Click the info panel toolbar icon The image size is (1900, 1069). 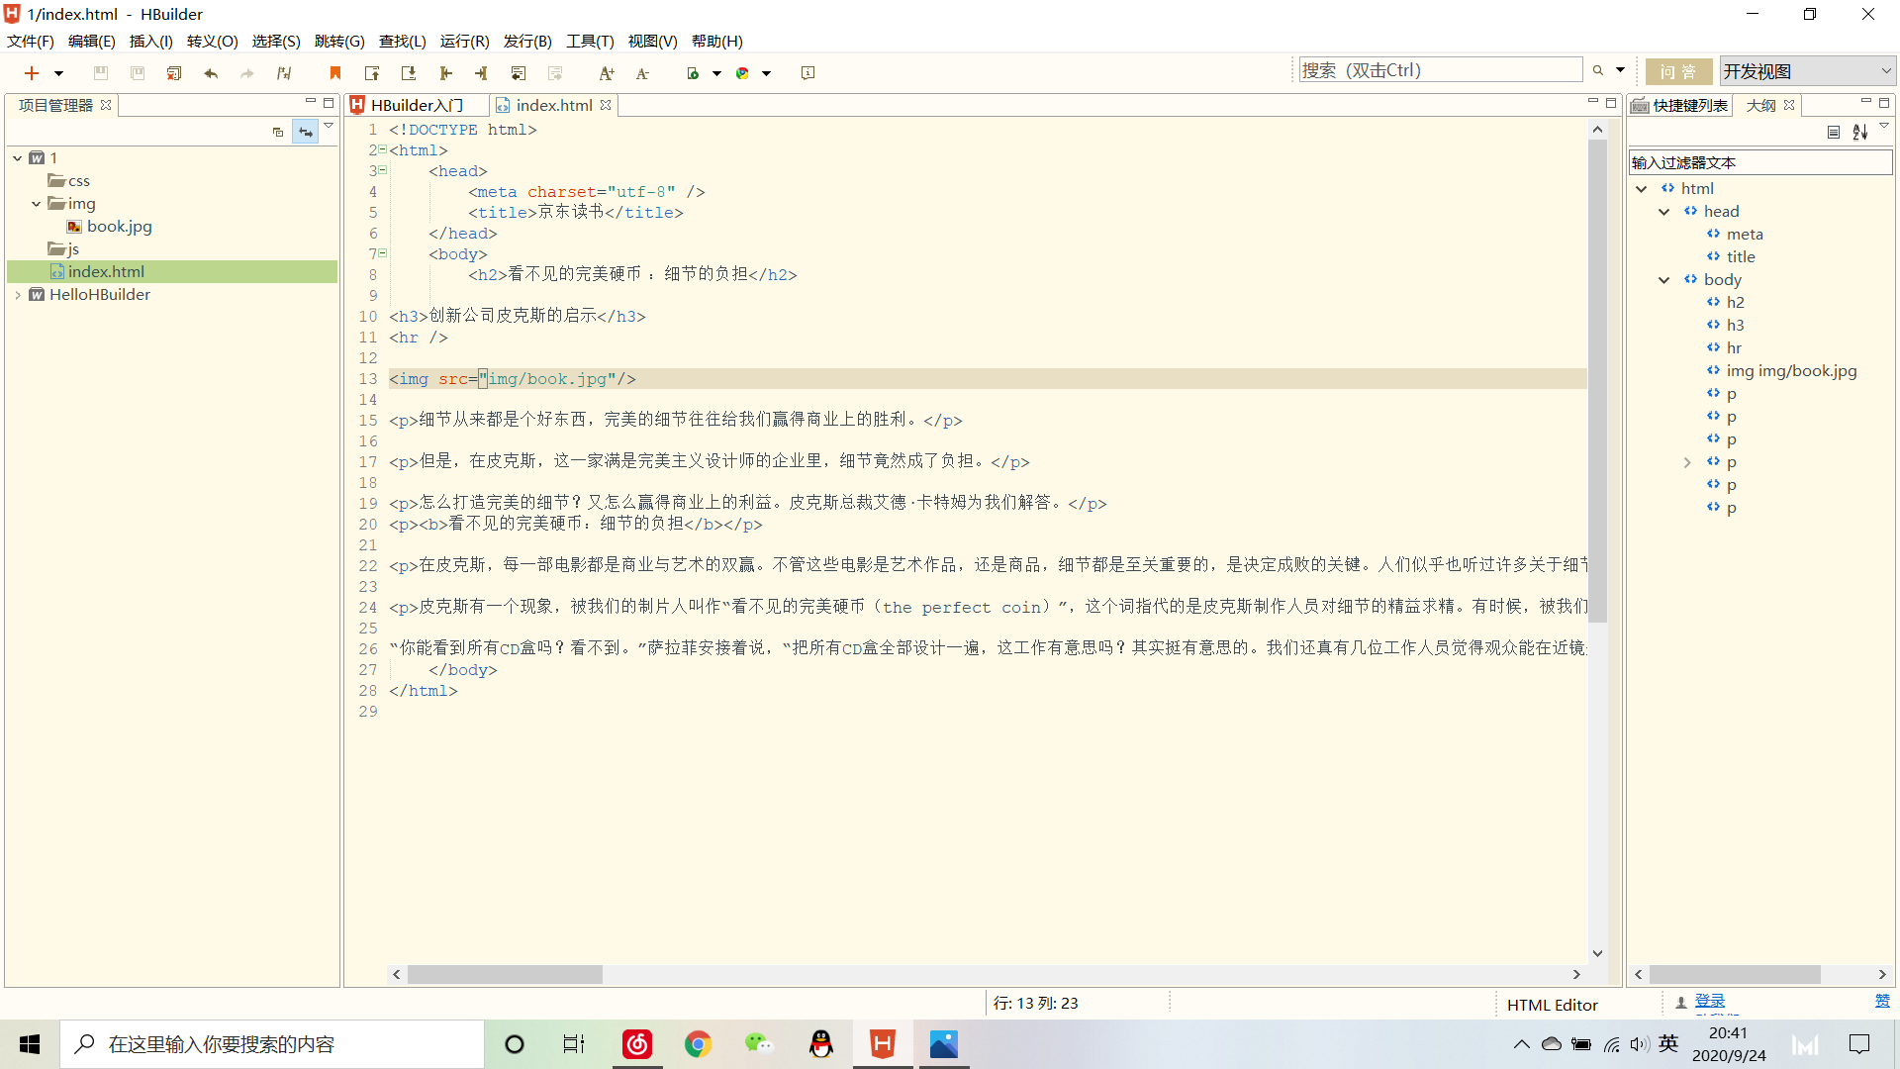(808, 73)
